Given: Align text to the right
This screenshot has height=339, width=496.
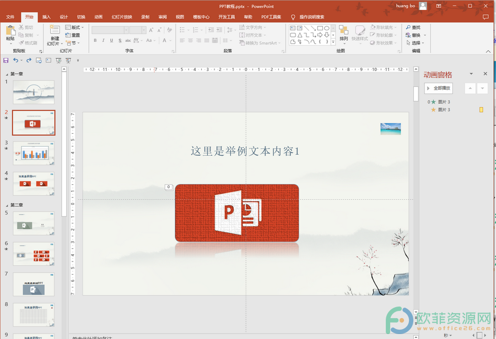Looking at the screenshot, I should [x=198, y=40].
